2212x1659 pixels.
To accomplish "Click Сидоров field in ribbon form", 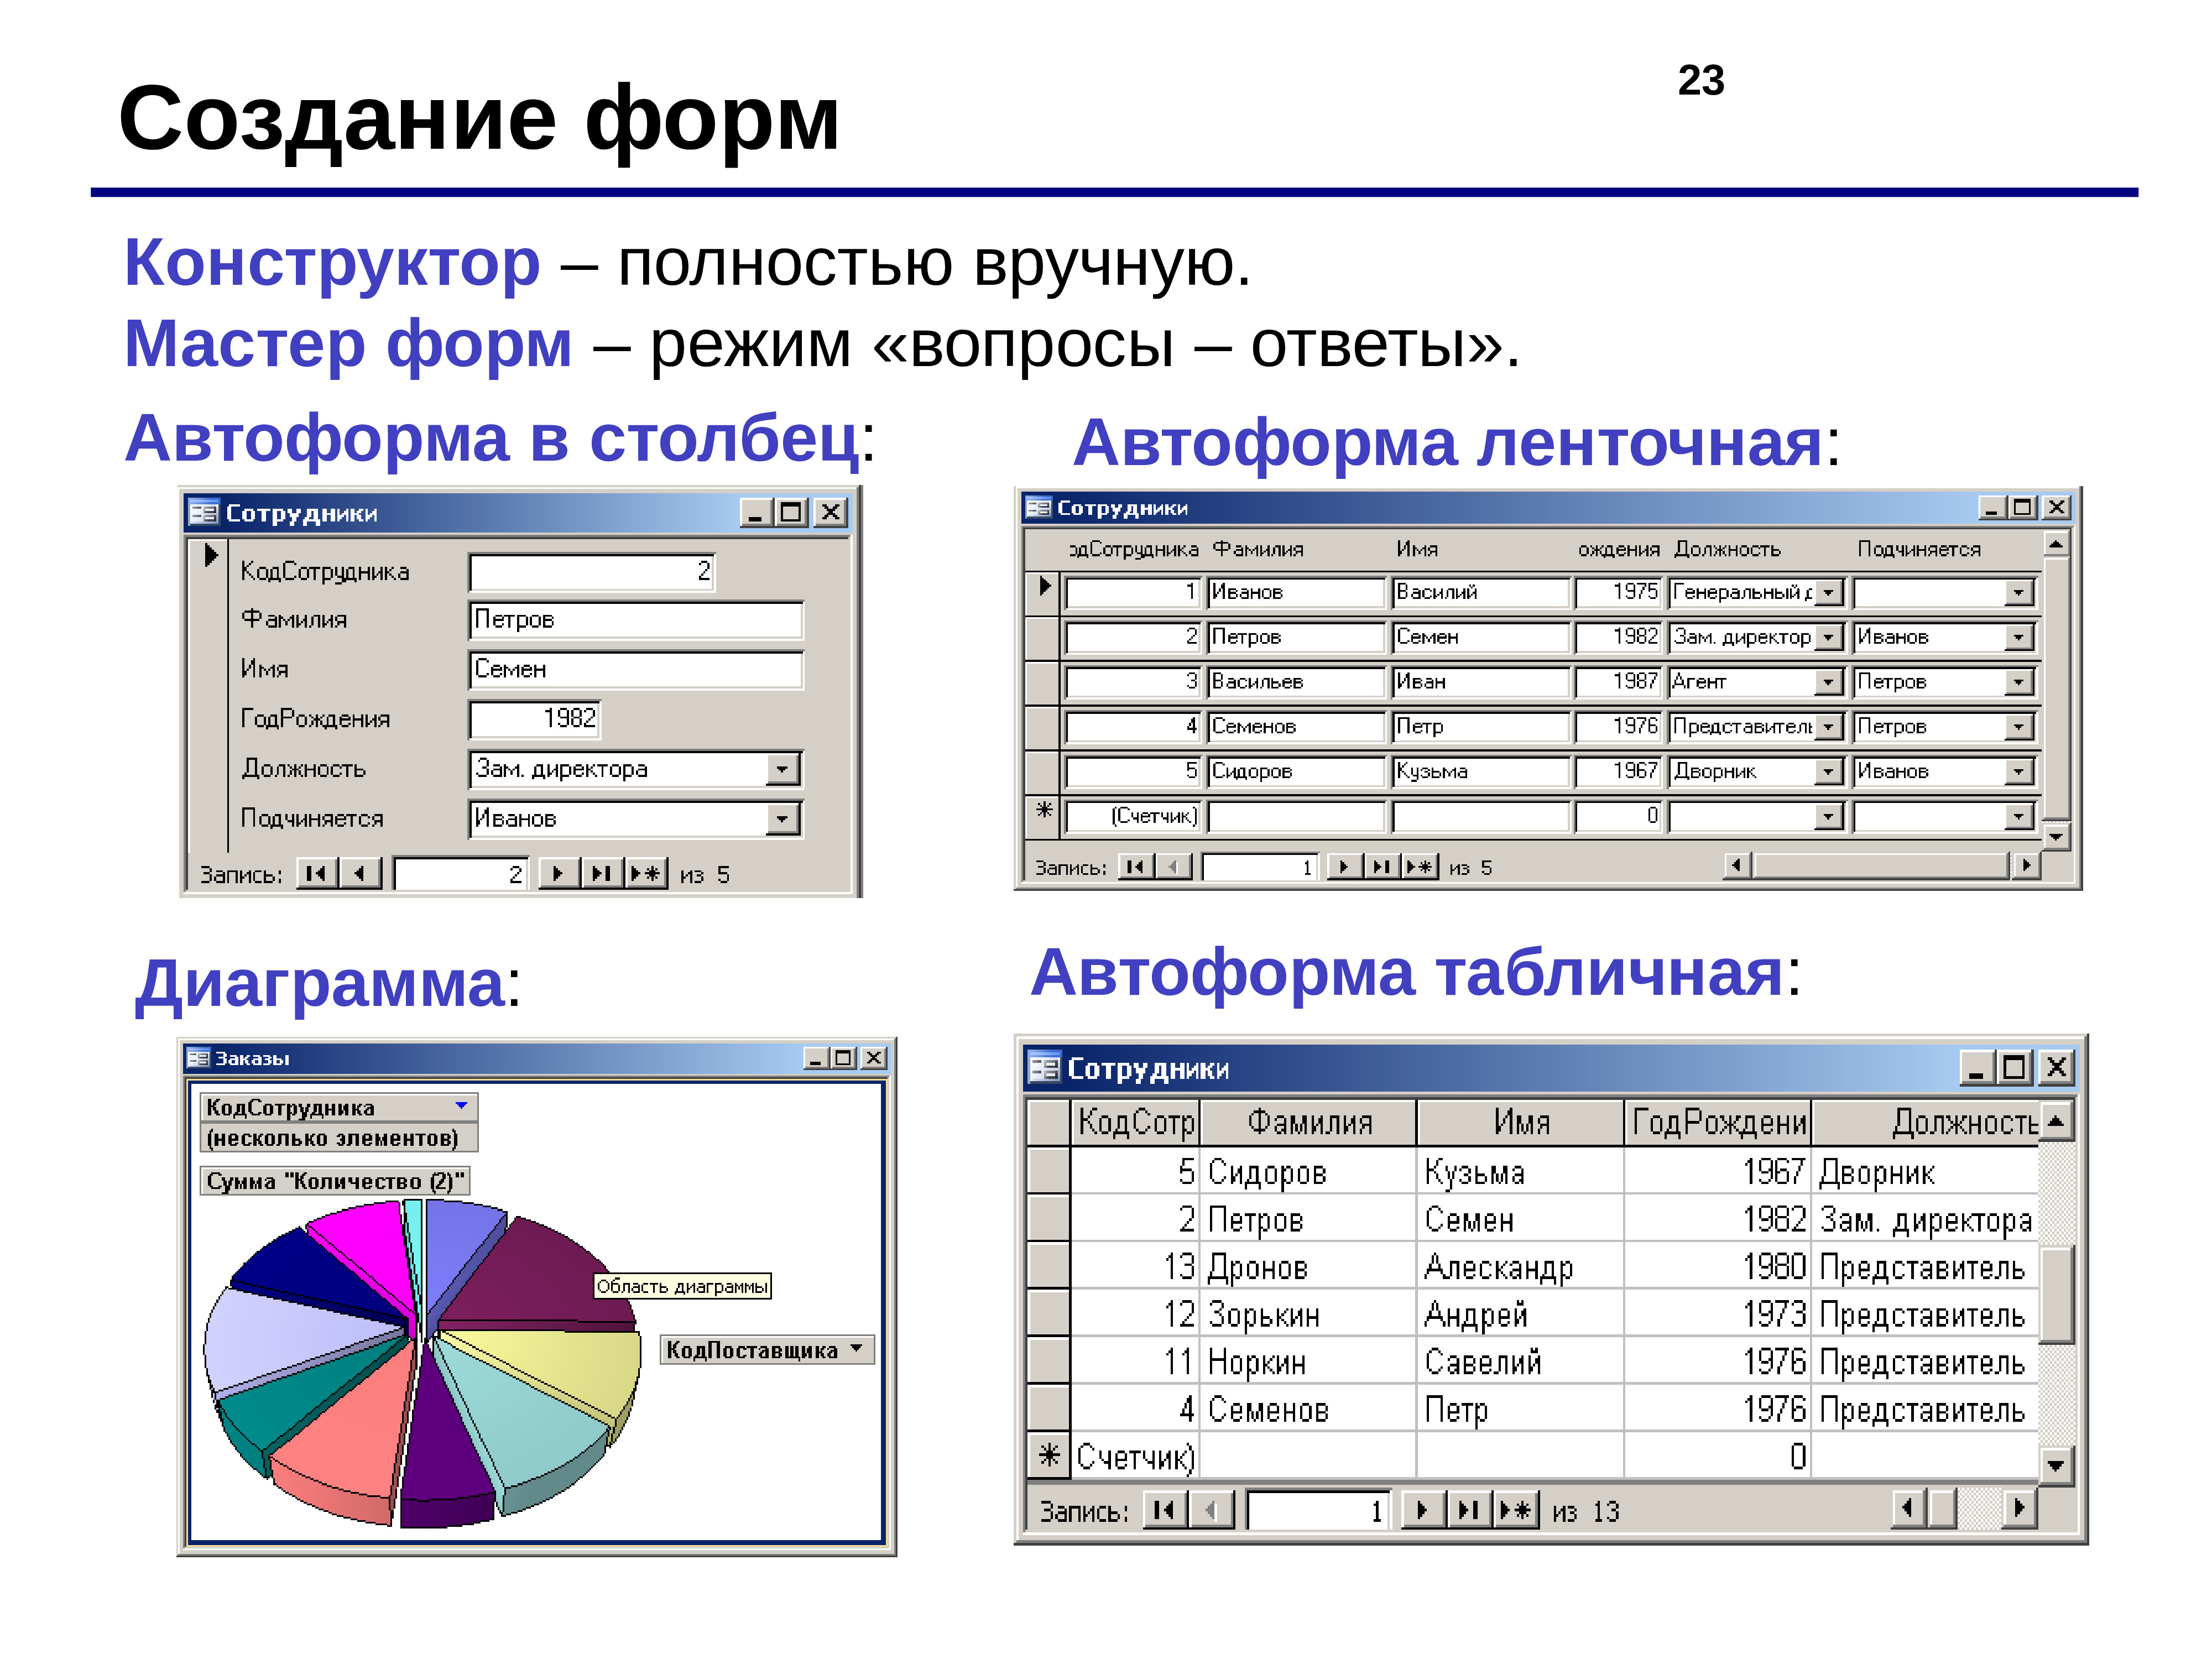I will click(x=1296, y=771).
